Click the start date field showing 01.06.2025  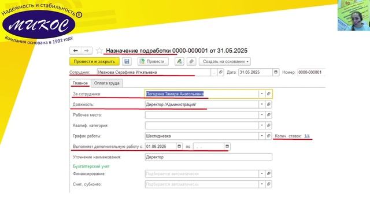tap(161, 146)
